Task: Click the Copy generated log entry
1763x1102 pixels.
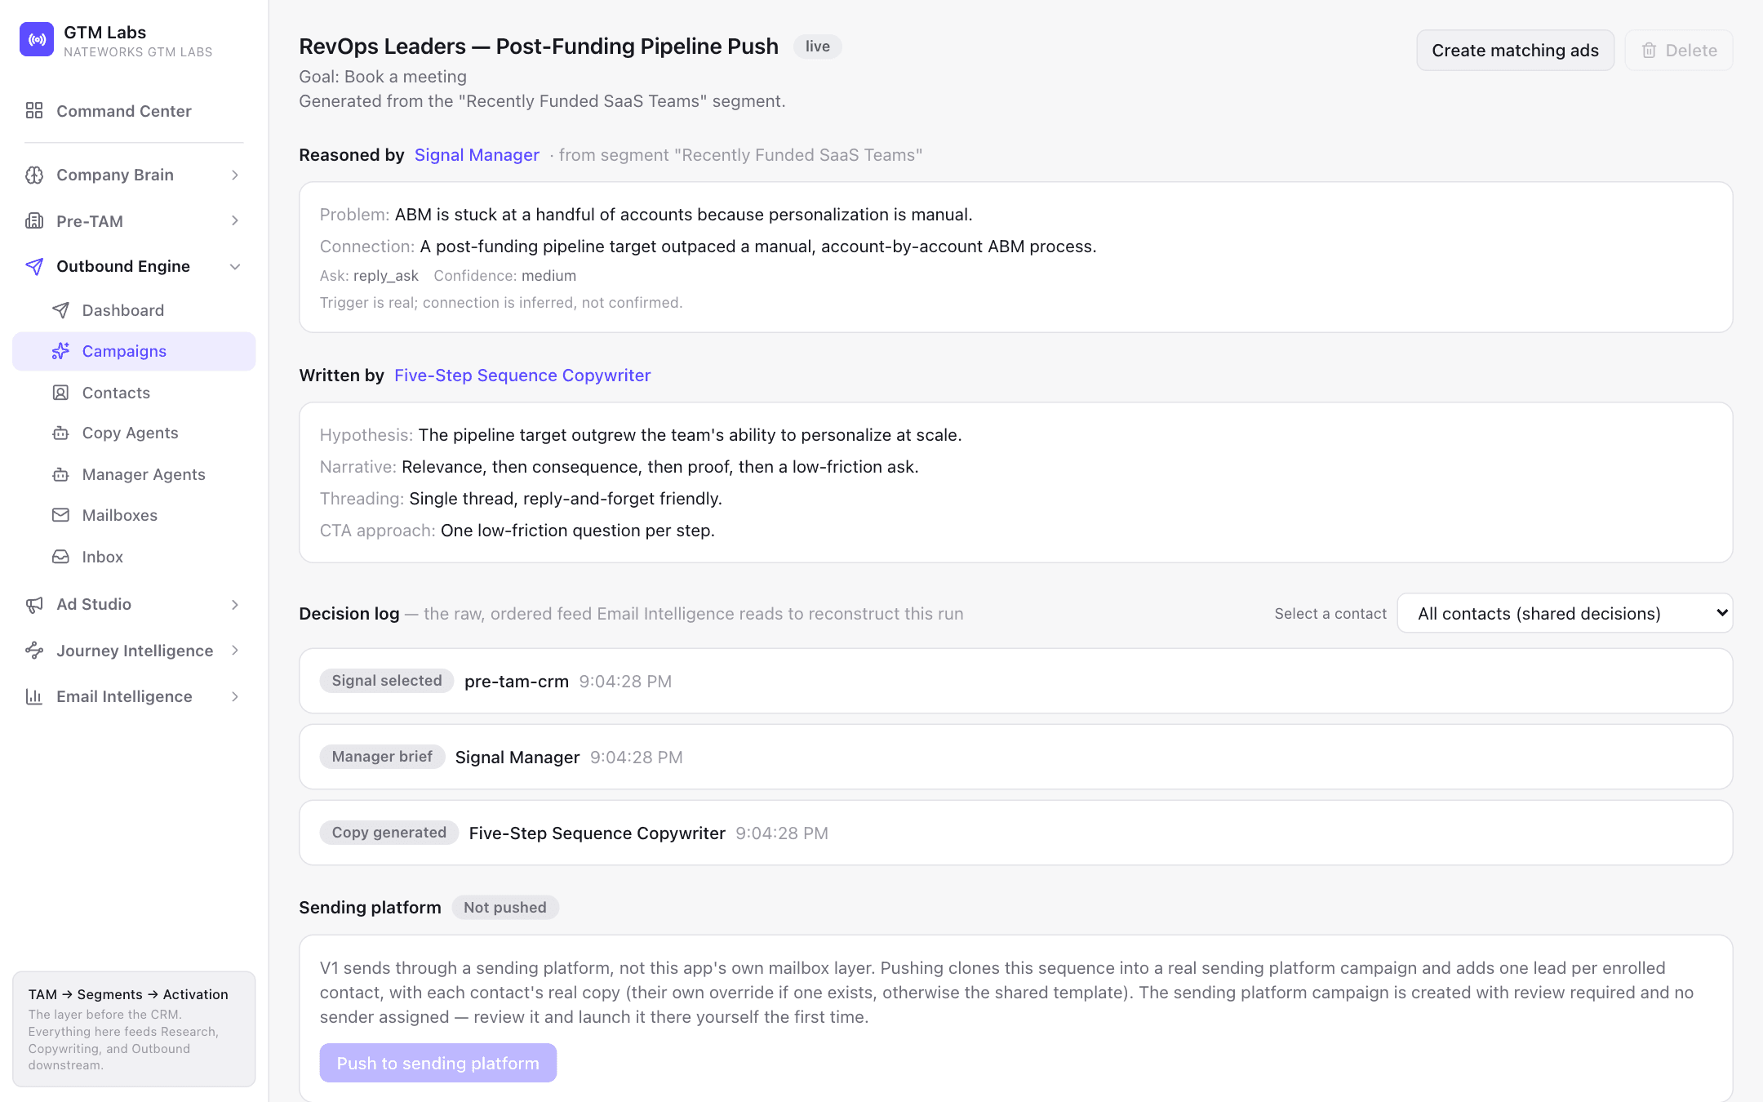Action: (1015, 833)
